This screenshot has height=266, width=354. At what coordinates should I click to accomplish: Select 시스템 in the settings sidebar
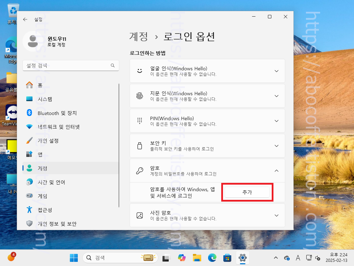coord(71,99)
